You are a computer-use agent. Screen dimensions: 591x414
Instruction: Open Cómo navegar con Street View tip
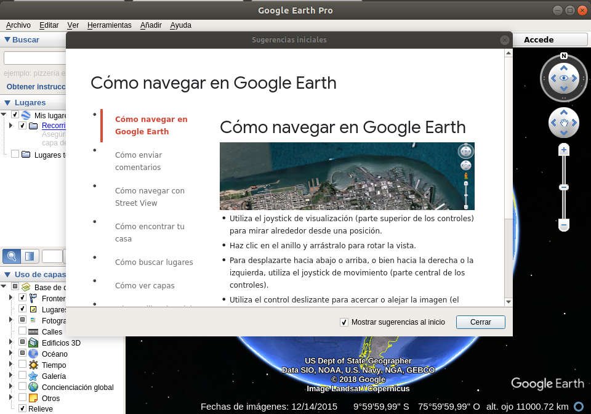click(150, 197)
